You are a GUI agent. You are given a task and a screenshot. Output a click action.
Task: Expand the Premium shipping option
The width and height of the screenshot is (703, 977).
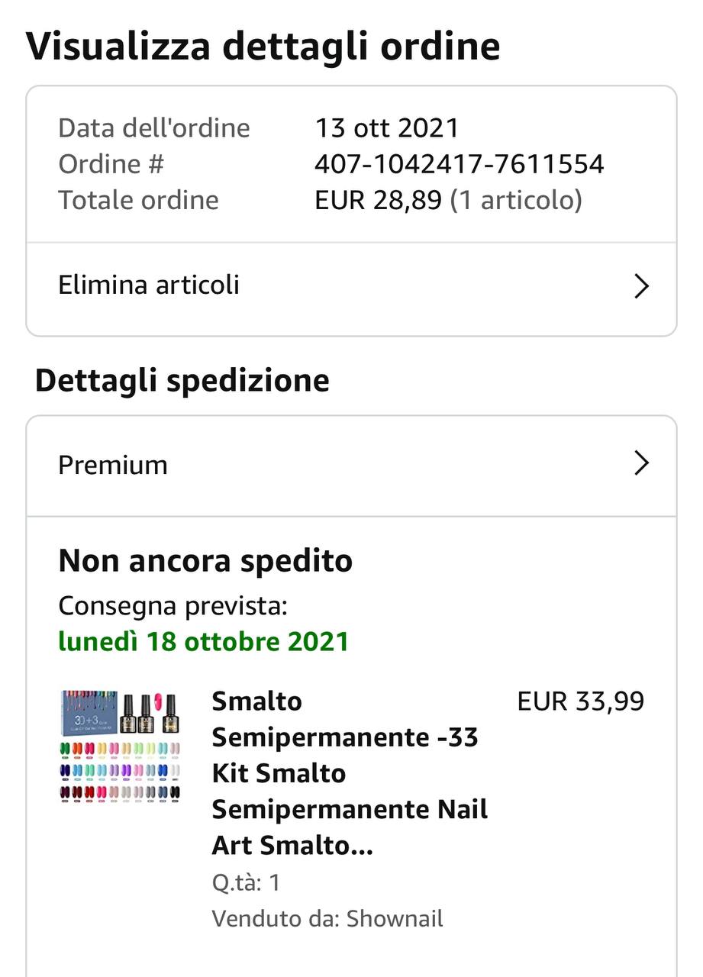[x=351, y=466]
